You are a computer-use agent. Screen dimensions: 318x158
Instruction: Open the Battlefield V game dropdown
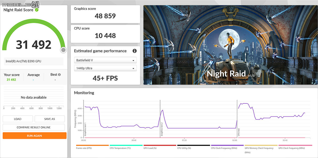click(x=105, y=60)
